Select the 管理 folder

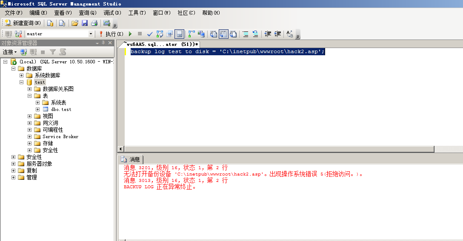(31, 177)
